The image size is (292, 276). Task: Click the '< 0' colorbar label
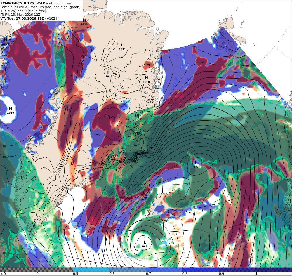click(x=3, y=274)
